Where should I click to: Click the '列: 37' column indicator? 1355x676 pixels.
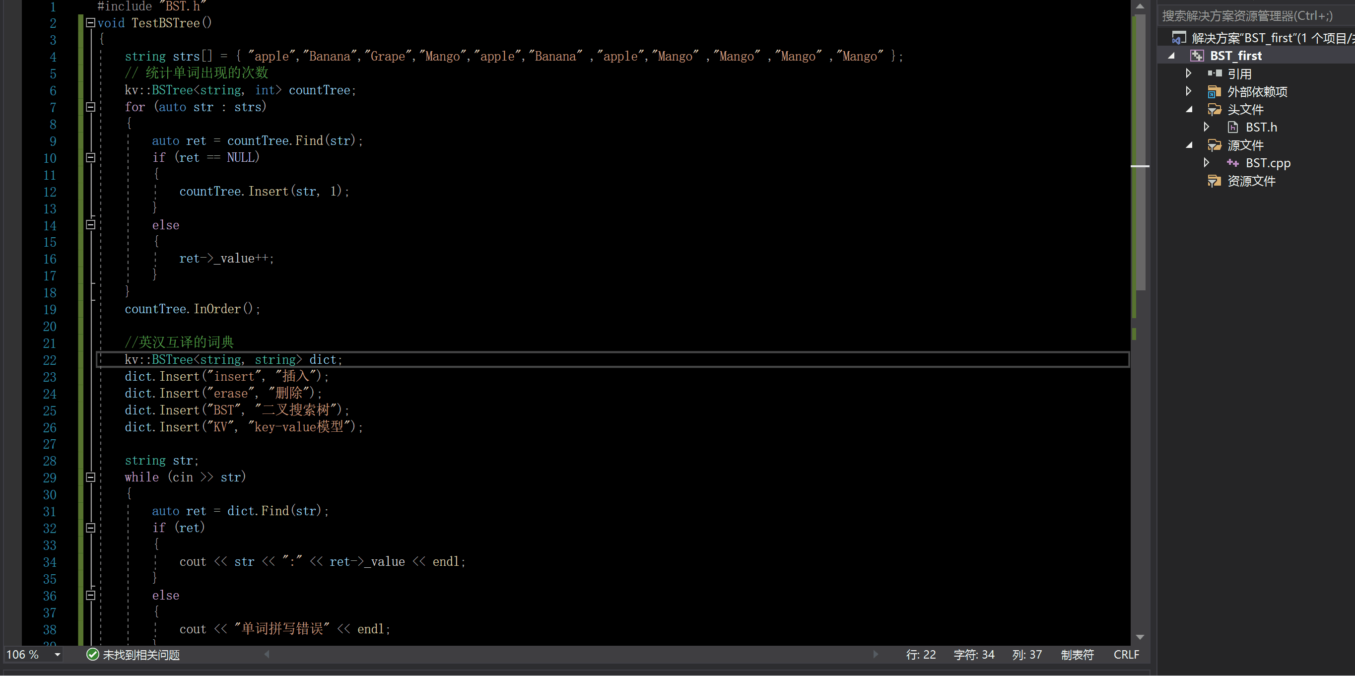[1027, 655]
